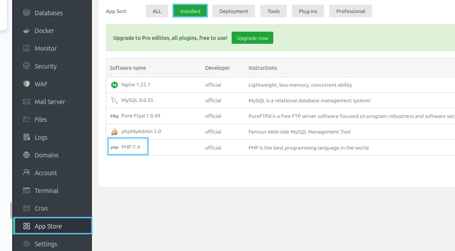This screenshot has height=251, width=455.
Task: Open PHP-7.4 settings
Action: point(131,147)
